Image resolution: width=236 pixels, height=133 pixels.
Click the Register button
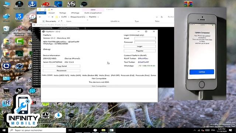coord(140,51)
